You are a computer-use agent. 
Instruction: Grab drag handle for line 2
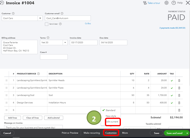[7, 88]
